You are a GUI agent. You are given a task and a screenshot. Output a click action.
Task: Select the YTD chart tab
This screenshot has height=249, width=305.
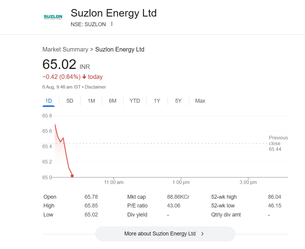[x=135, y=101]
